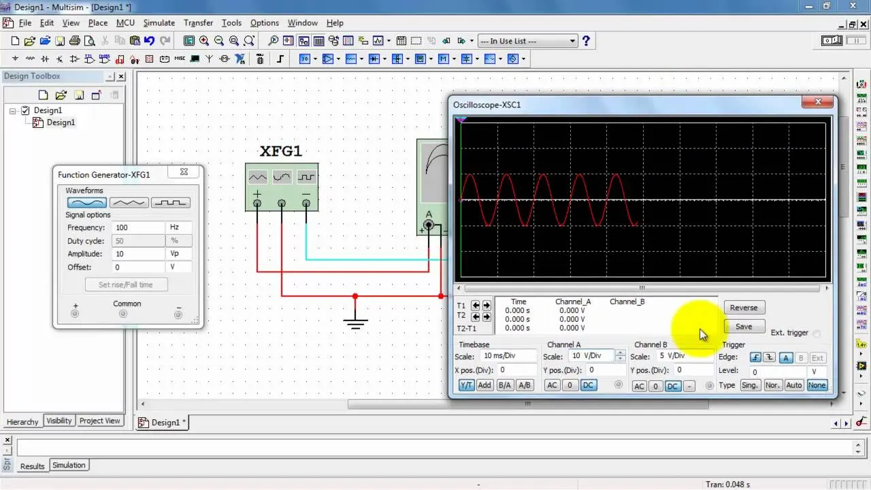Click the Undo icon in the toolbar

pyautogui.click(x=148, y=41)
